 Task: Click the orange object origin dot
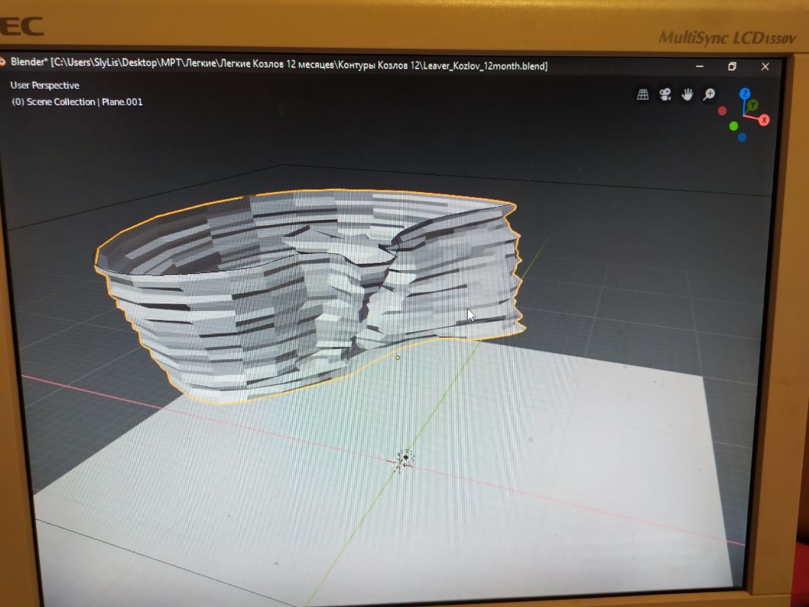click(x=398, y=358)
